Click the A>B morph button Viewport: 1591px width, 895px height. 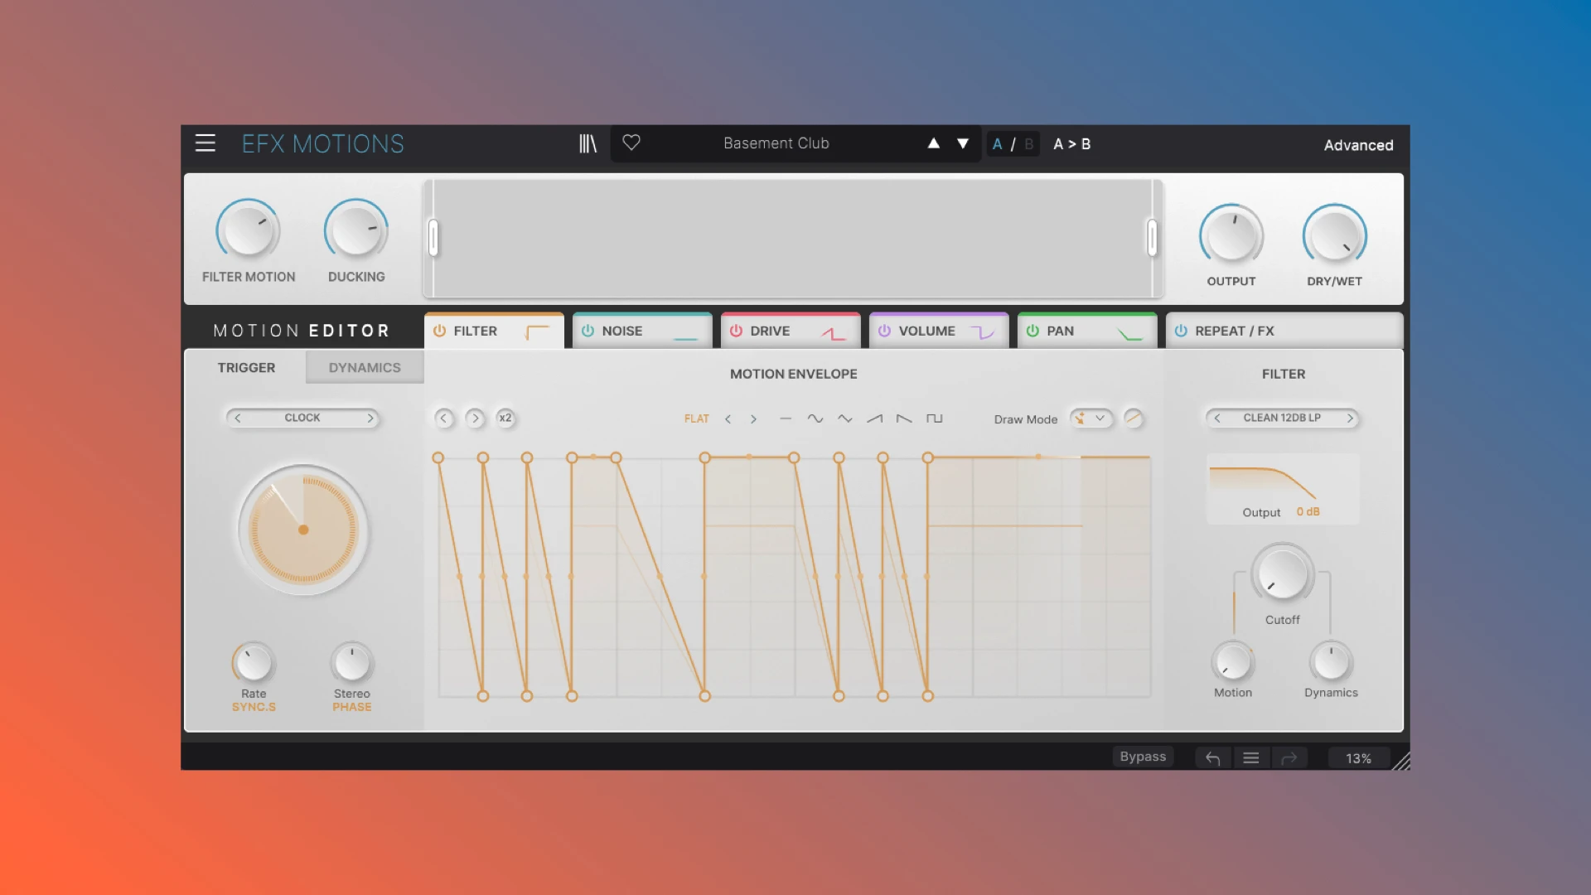(x=1071, y=143)
